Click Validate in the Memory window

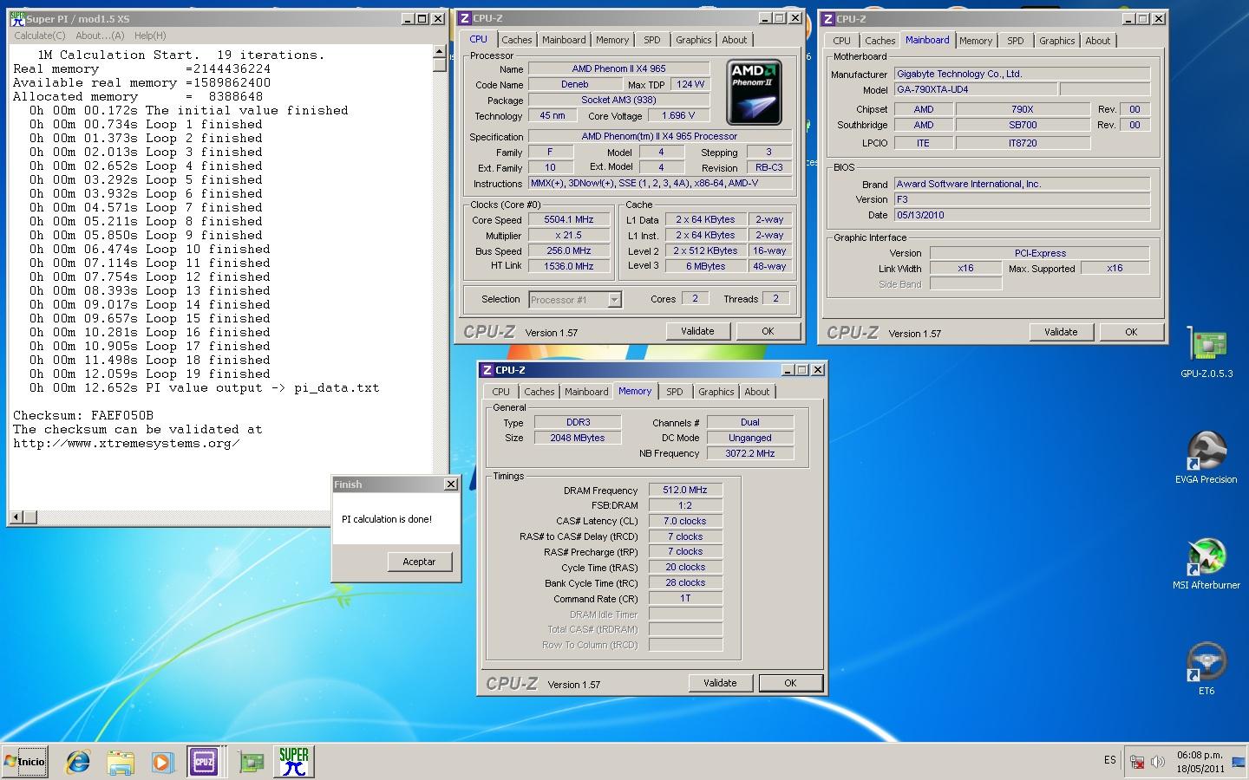pos(720,683)
